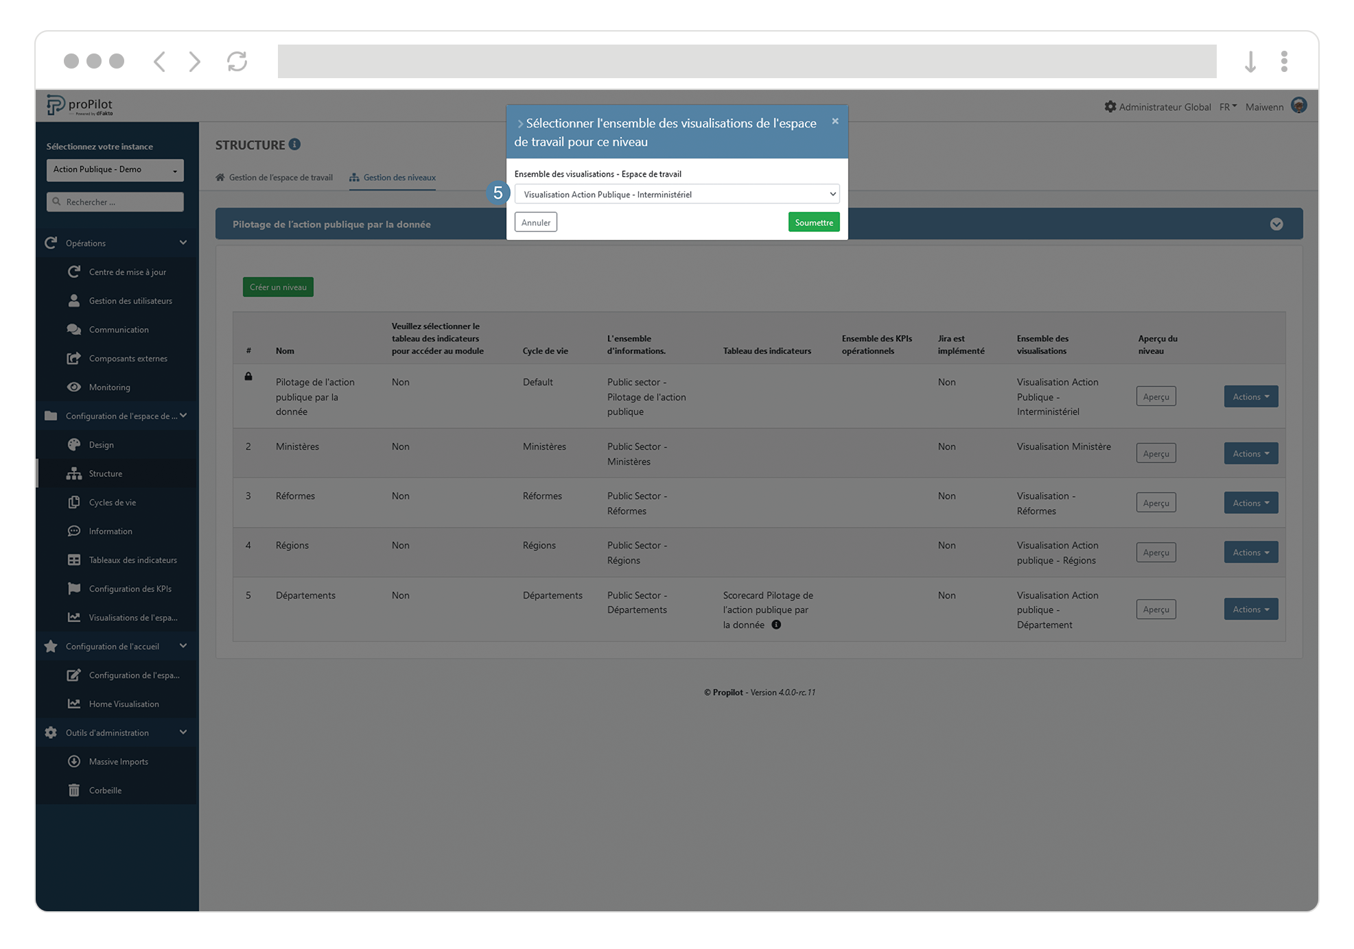The height and width of the screenshot is (949, 1354).
Task: Open Actions menu for Ministères row
Action: point(1250,453)
